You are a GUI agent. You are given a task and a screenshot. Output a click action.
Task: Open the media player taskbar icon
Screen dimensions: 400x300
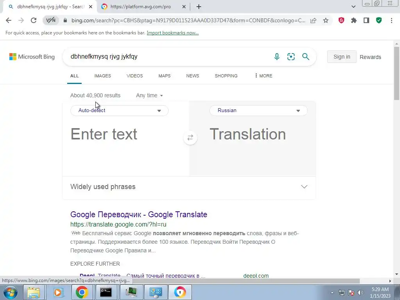[58, 292]
